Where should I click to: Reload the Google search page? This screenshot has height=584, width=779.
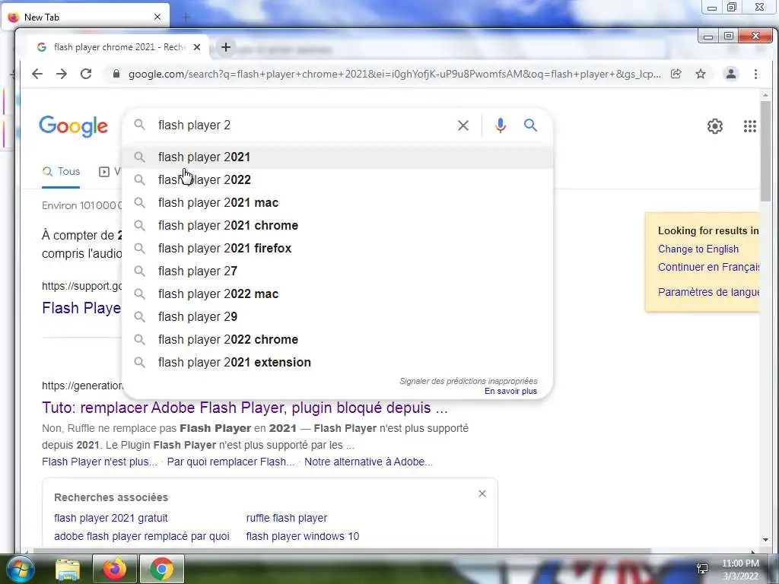click(86, 74)
